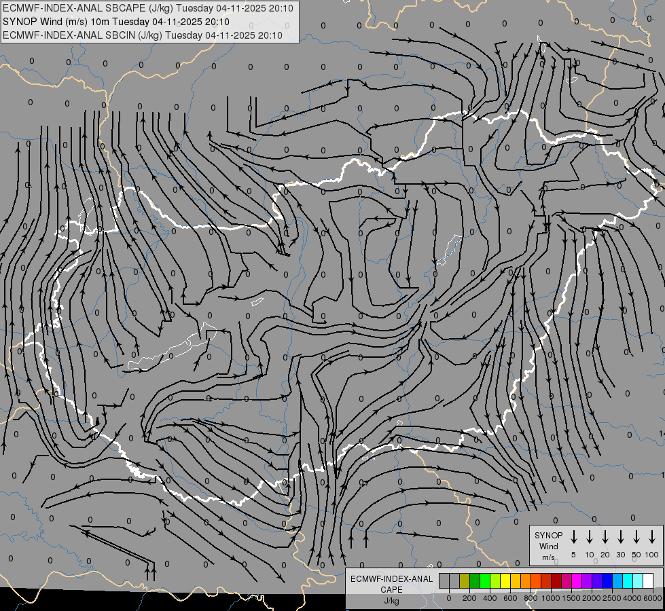Click the bright green CAPE legend swatch
The height and width of the screenshot is (611, 665).
pos(485,581)
